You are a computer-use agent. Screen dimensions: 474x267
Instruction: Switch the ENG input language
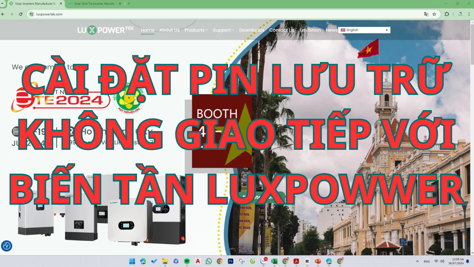pos(427,261)
